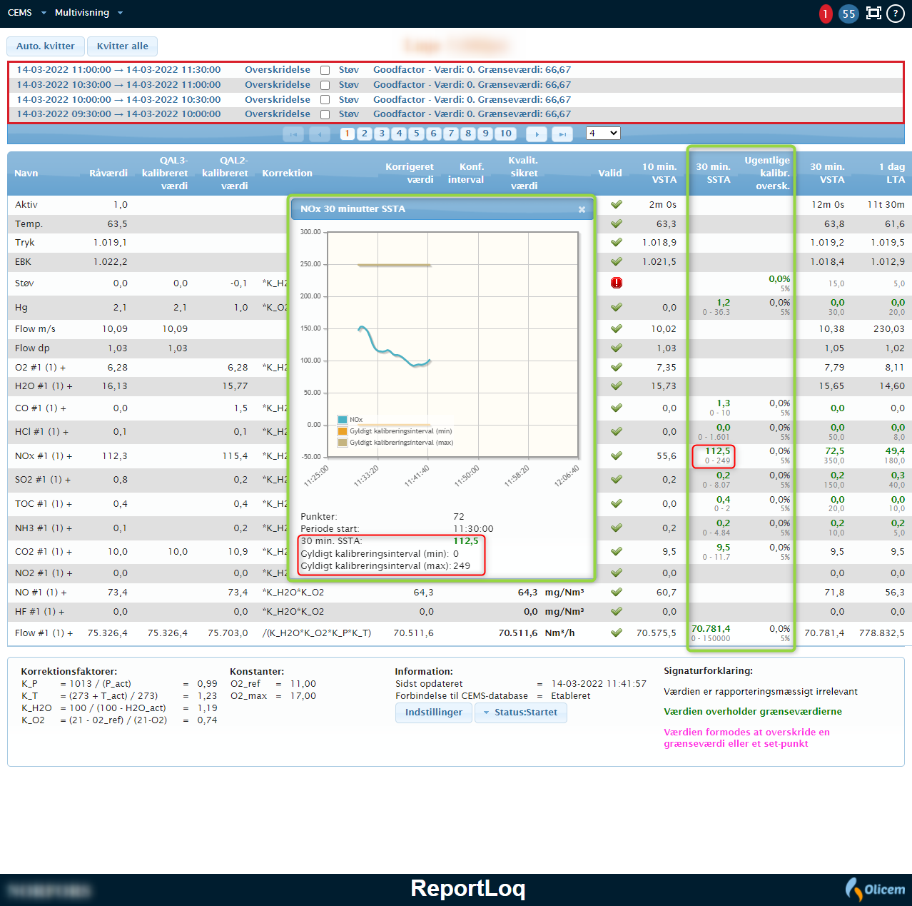Click Flow #1 30 min. SSTA value 70.781,4
This screenshot has width=912, height=906.
click(x=711, y=629)
